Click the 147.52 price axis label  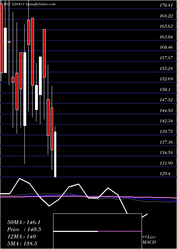pyautogui.click(x=166, y=100)
